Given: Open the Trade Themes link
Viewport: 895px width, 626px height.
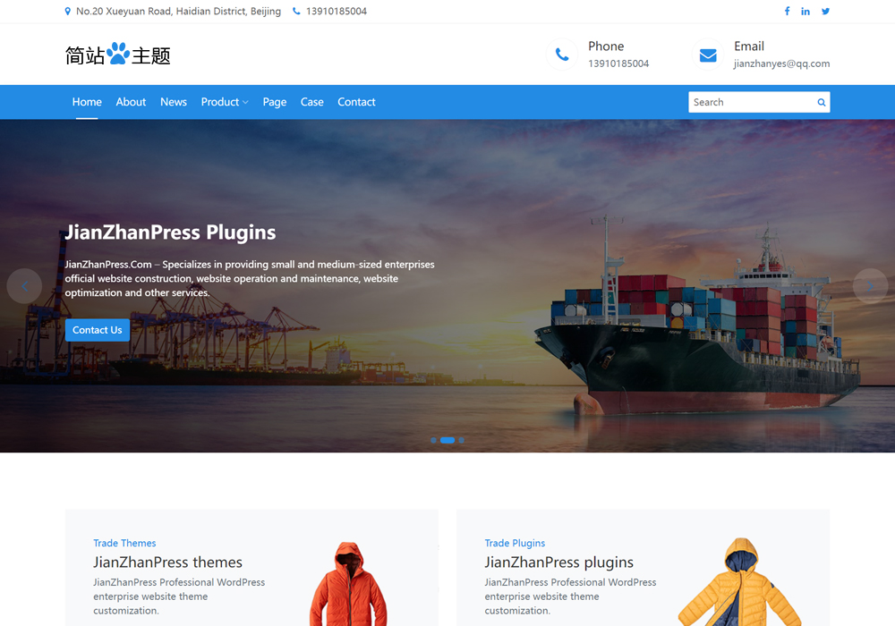Looking at the screenshot, I should 124,543.
